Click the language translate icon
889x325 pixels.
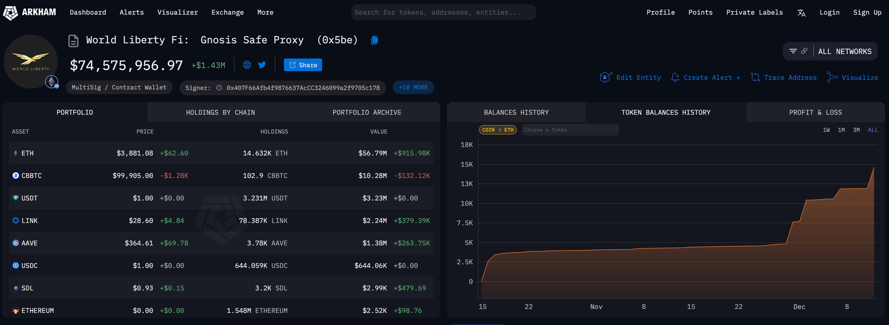tap(801, 13)
